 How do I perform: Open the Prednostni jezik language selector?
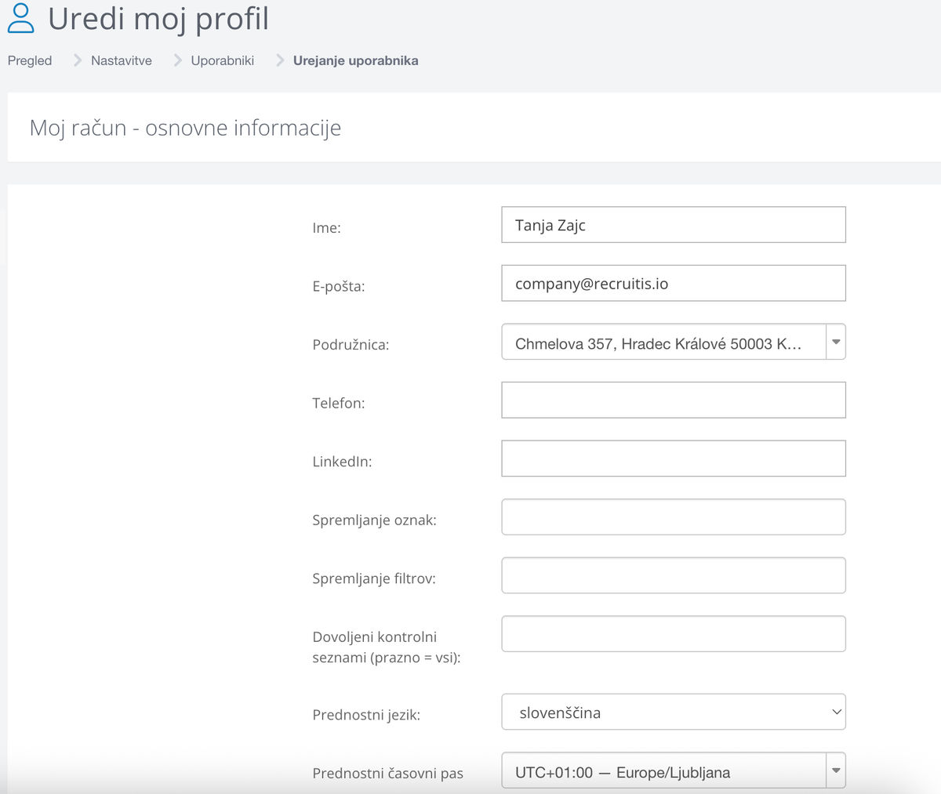pyautogui.click(x=673, y=712)
